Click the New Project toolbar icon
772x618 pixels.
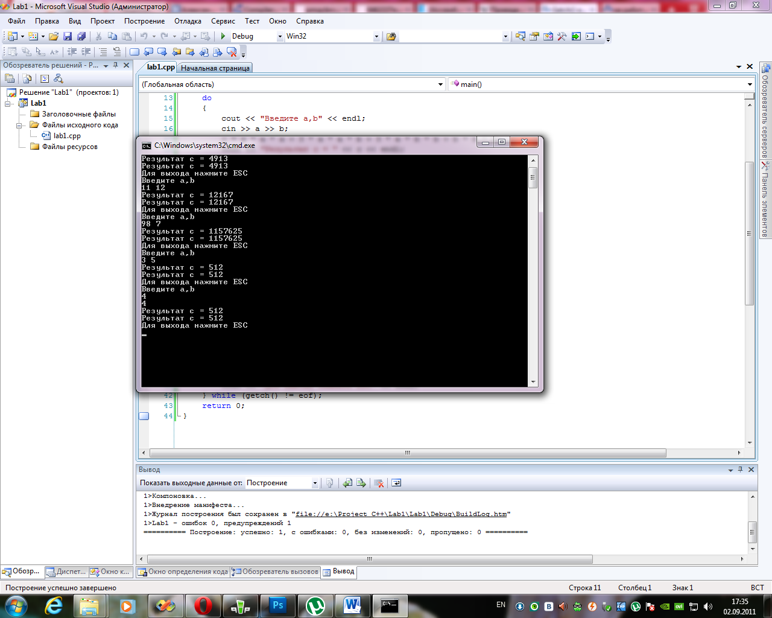(x=12, y=36)
